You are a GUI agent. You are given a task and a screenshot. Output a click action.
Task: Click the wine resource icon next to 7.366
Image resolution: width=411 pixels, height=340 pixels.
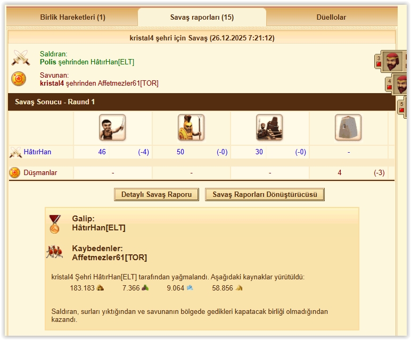pos(145,288)
